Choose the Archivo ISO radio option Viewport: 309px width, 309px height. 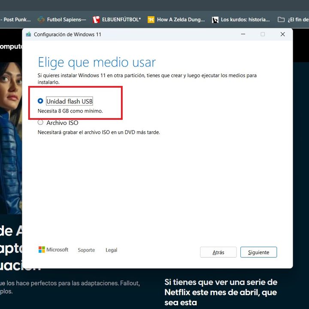(40, 123)
